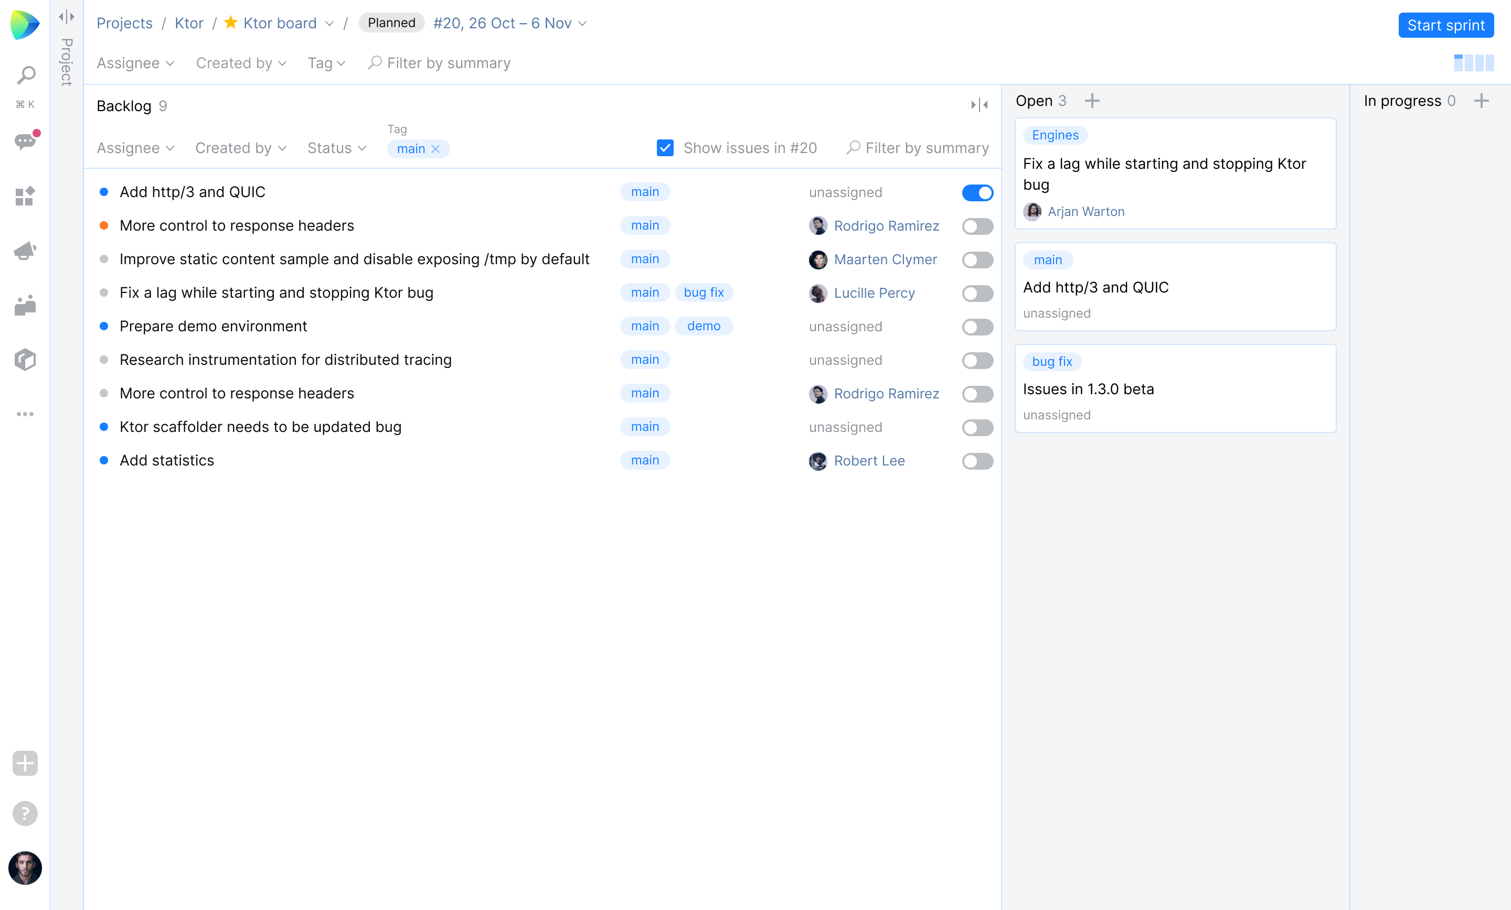Open the help question mark icon

point(25,814)
